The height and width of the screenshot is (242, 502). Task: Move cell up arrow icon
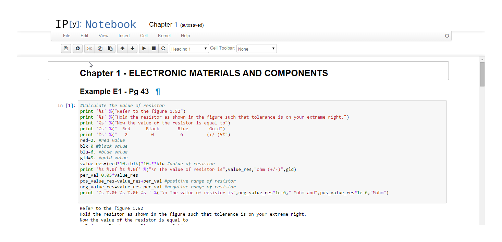[122, 49]
